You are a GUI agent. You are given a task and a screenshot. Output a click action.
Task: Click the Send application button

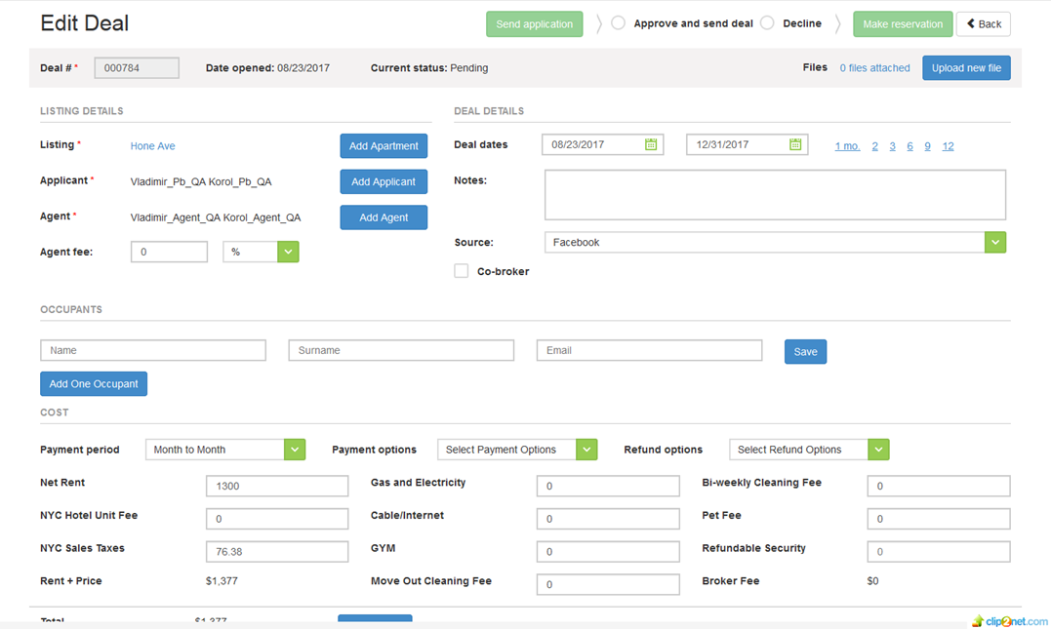[x=534, y=24]
